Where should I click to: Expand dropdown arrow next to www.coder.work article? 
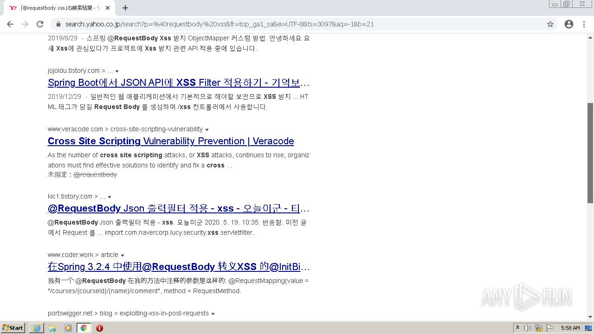(x=123, y=256)
